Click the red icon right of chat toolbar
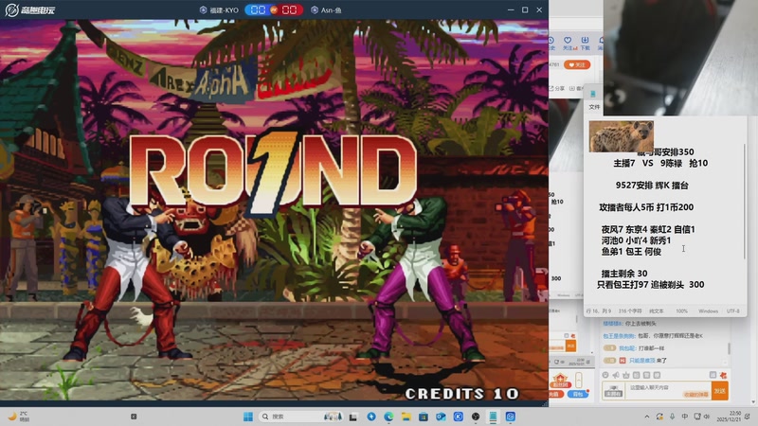The width and height of the screenshot is (758, 426). point(723,375)
